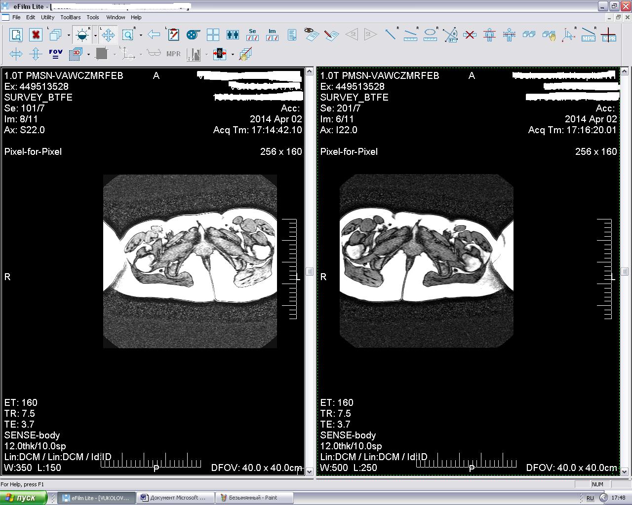Toggle the Im image synchronization checkboxes

coord(272,35)
